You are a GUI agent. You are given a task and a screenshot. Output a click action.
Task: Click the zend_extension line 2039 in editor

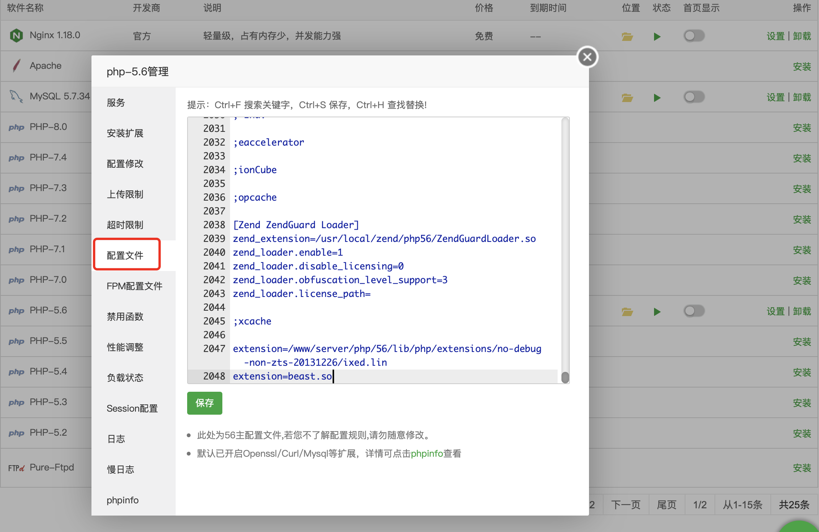(x=384, y=239)
